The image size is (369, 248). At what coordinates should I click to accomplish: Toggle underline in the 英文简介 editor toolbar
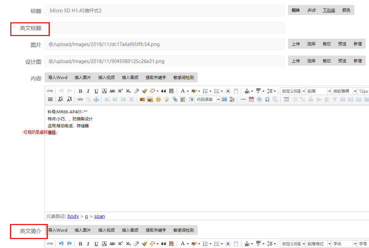(x=96, y=244)
